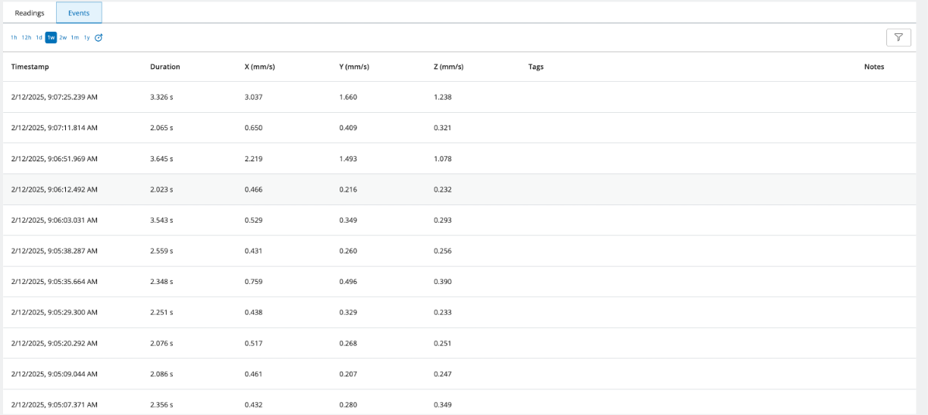The height and width of the screenshot is (415, 928).
Task: Click the X (mm/s) column header
Action: (259, 67)
